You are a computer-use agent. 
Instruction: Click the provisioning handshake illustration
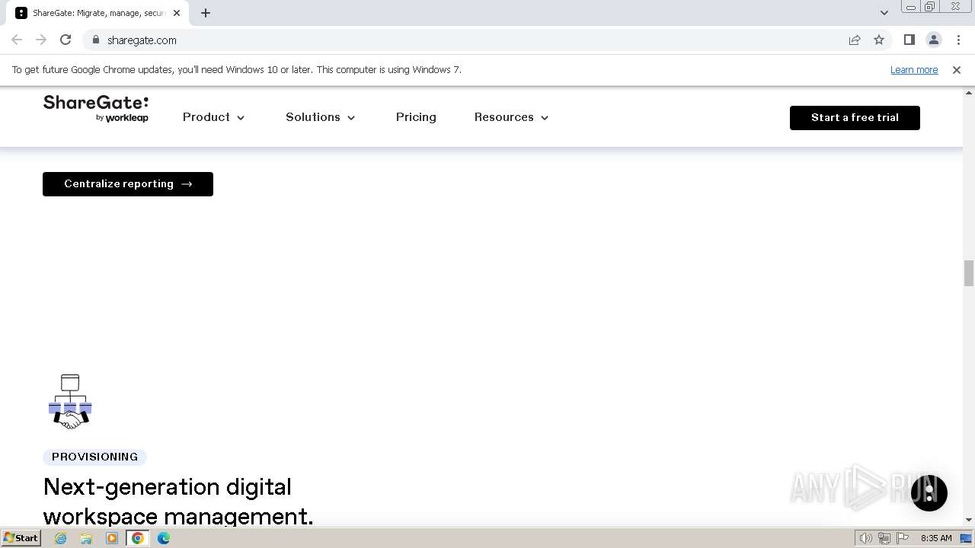click(x=70, y=402)
